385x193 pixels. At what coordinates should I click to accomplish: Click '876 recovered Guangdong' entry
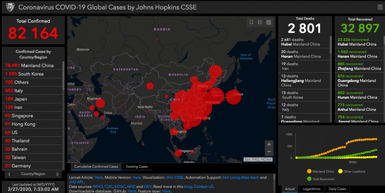pos(359,81)
